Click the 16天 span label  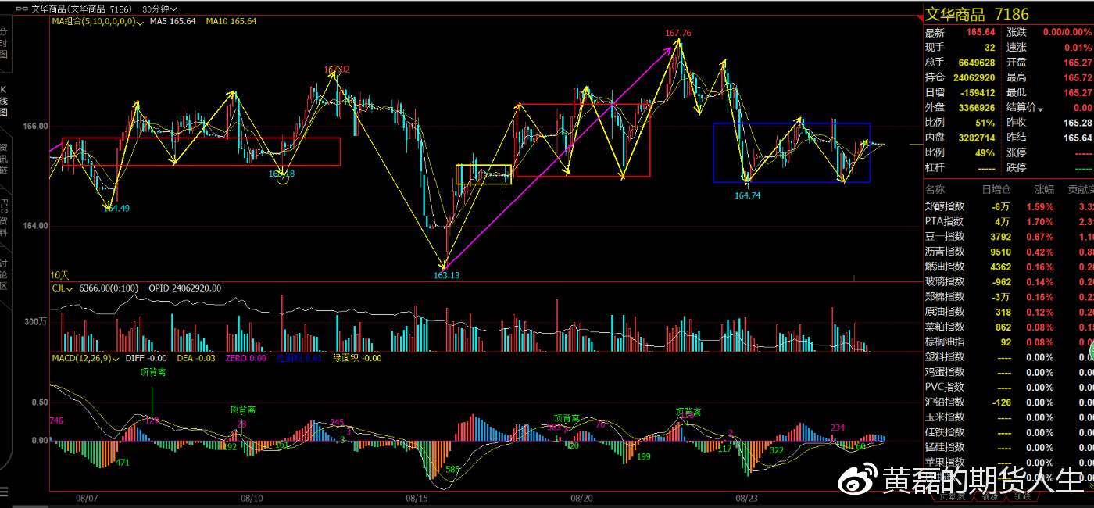(x=60, y=275)
